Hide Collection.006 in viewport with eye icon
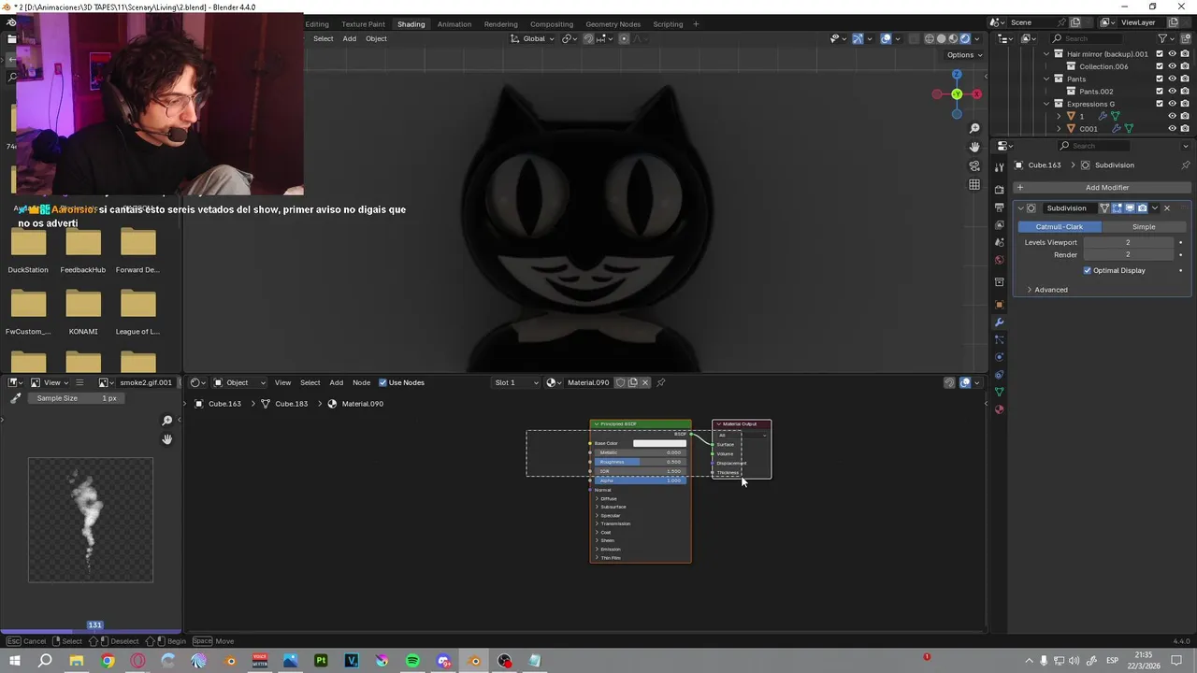Screen dimensions: 1197x673 [x=1172, y=66]
